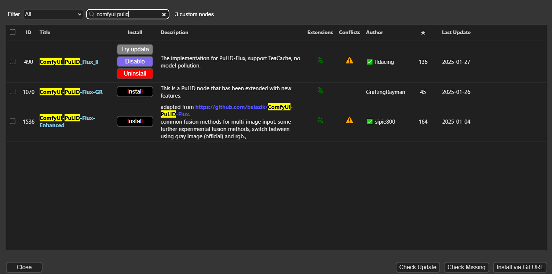552x274 pixels.
Task: Check the row 1536 checkbox
Action: pyautogui.click(x=13, y=121)
